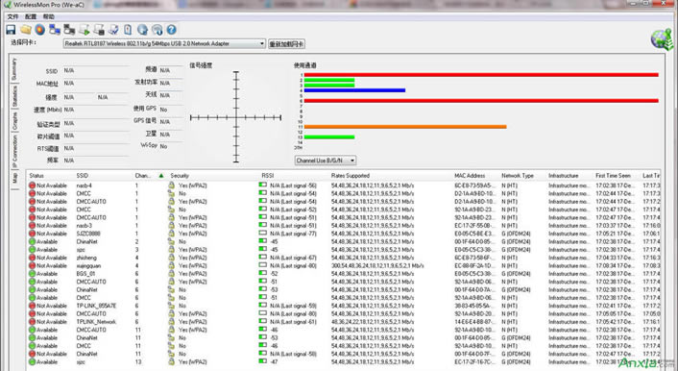Click the globe with arrow toolbar icon
This screenshot has width=678, height=371.
(142, 30)
